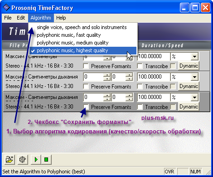The height and width of the screenshot is (177, 213).
Task: Click Dynamic button in second row
Action: coord(189,86)
